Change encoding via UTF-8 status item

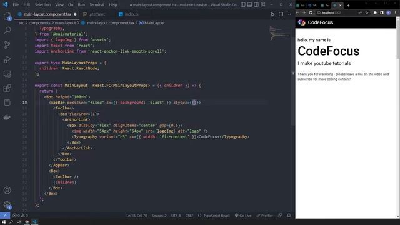(x=176, y=216)
